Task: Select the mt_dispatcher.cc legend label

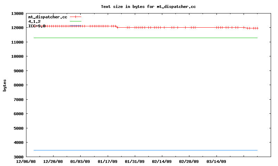Action: [x=48, y=17]
